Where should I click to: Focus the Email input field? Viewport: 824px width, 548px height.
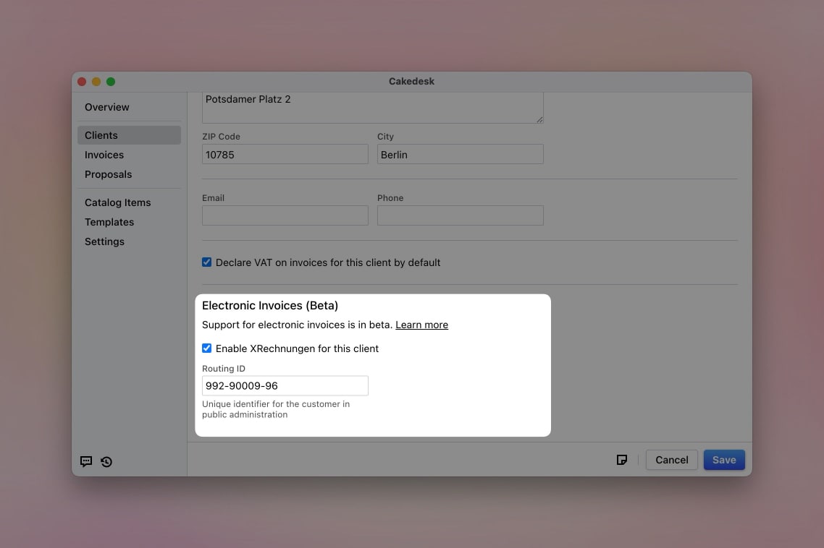point(285,215)
